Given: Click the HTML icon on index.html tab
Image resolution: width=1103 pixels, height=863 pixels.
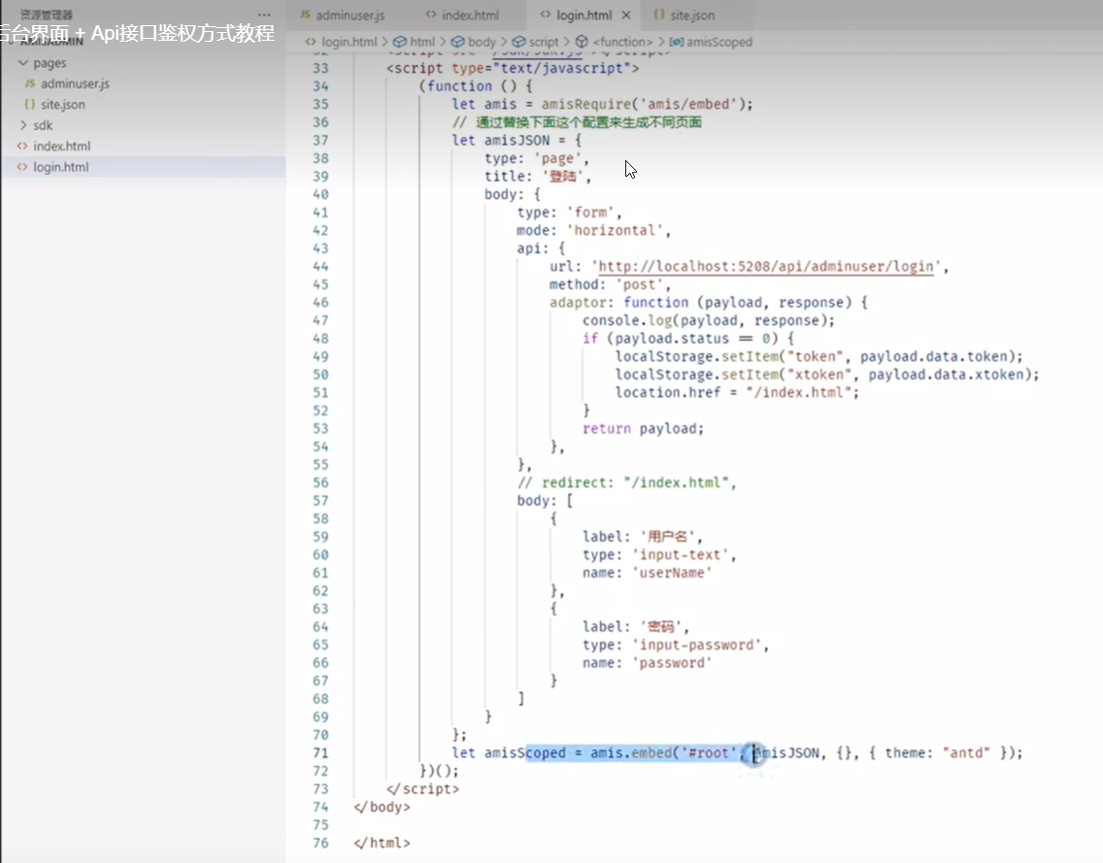Looking at the screenshot, I should pos(430,15).
